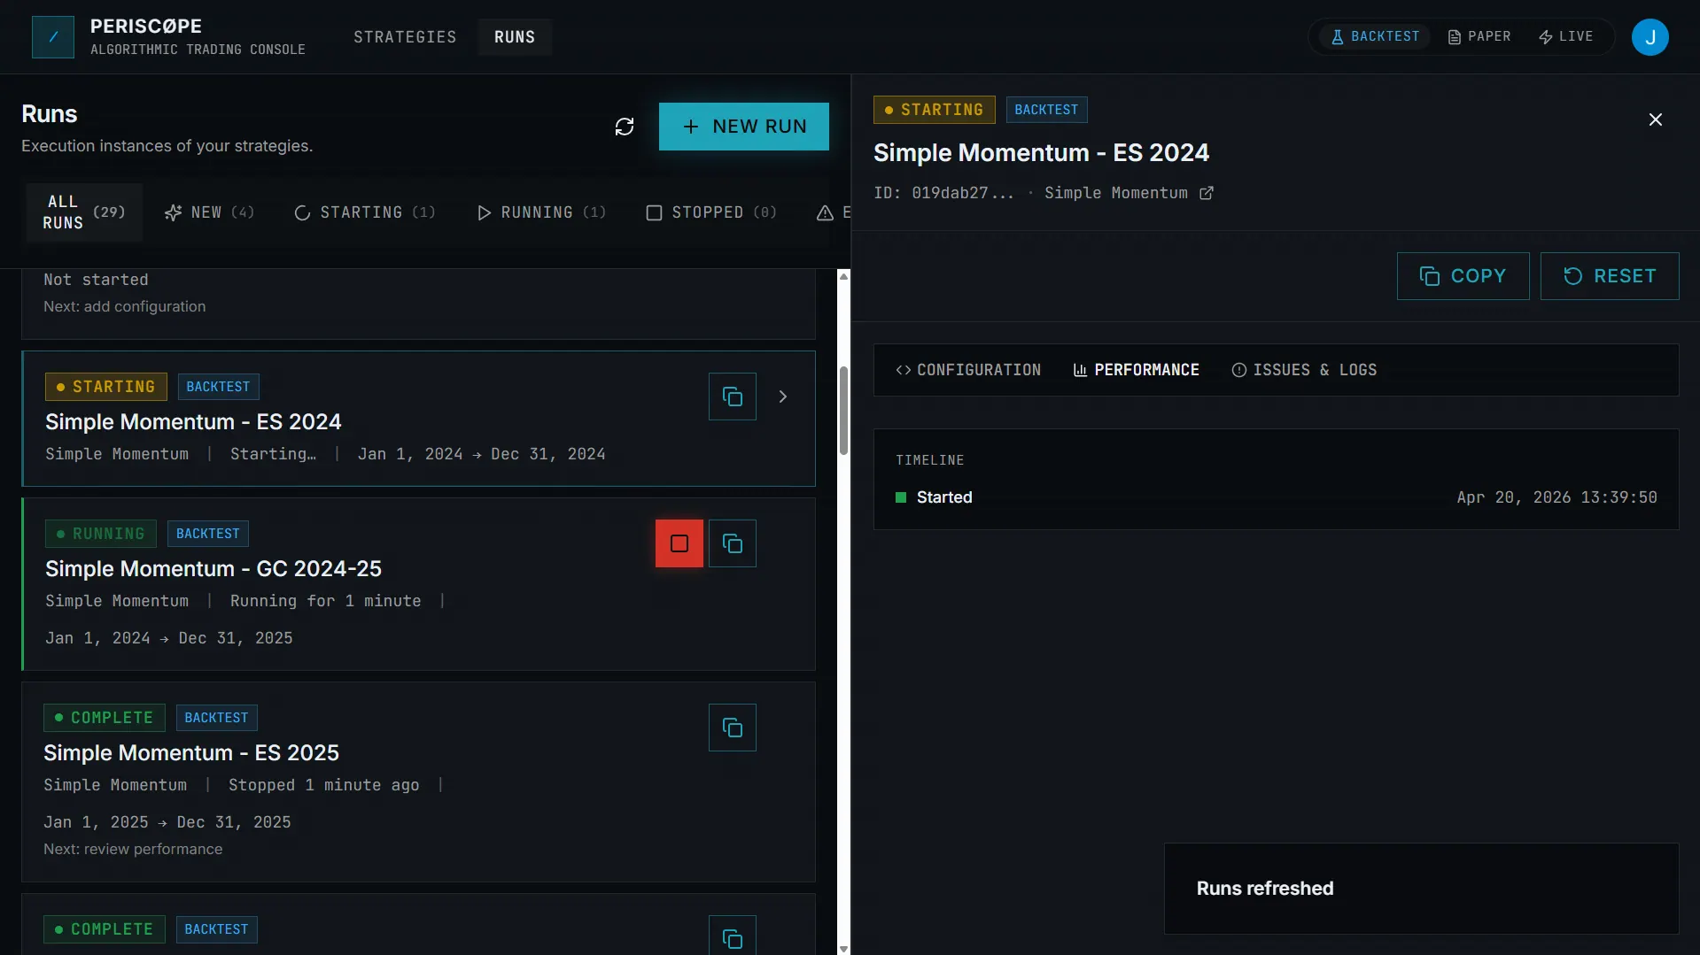Click the RUNNING status badge
The width and height of the screenshot is (1700, 955).
point(101,534)
